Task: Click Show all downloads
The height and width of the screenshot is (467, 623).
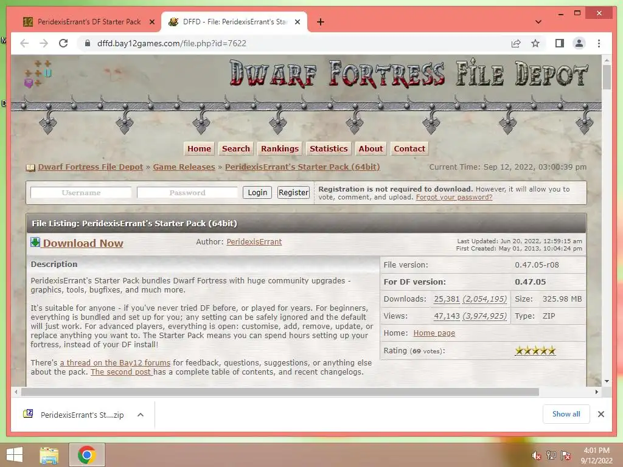Action: 566,414
